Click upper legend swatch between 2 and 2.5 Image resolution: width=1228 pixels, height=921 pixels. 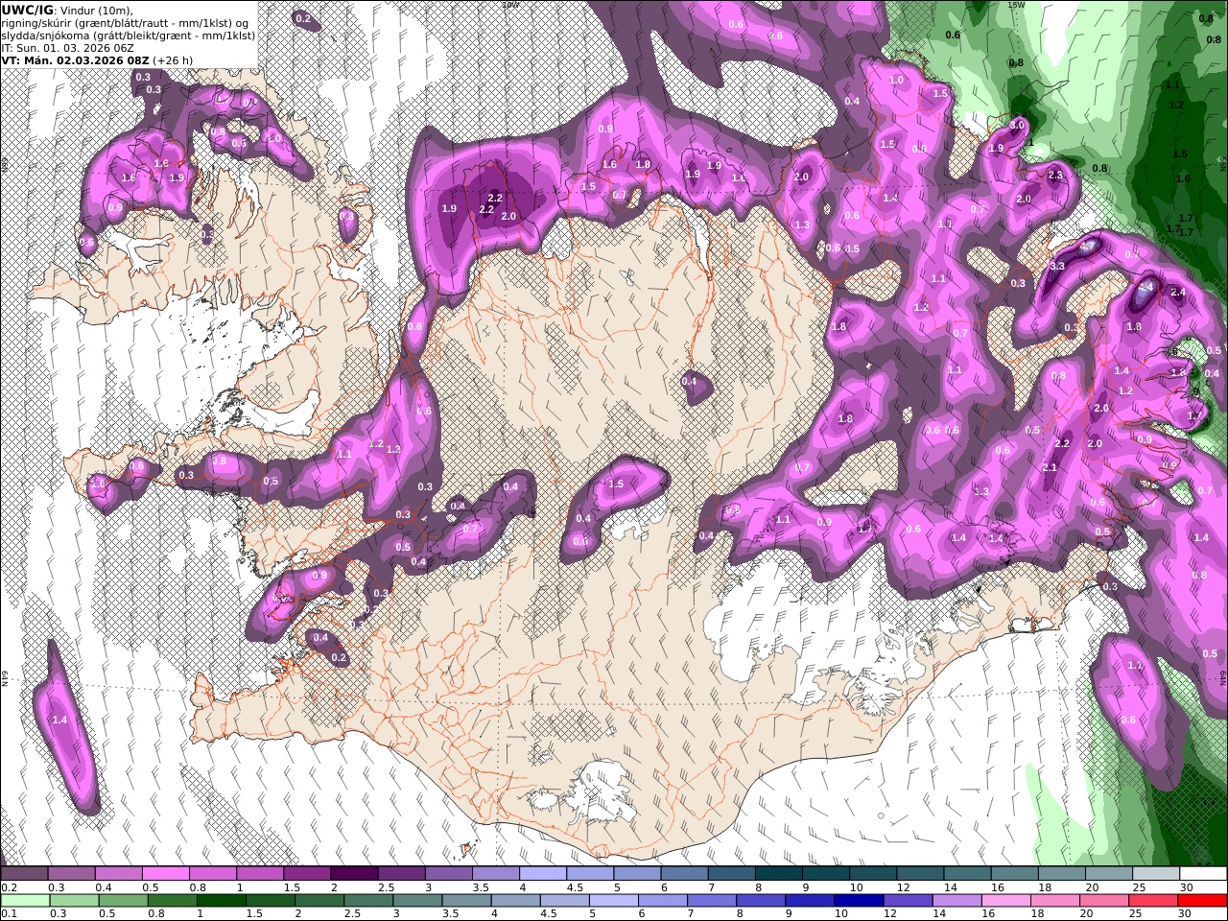click(x=354, y=873)
